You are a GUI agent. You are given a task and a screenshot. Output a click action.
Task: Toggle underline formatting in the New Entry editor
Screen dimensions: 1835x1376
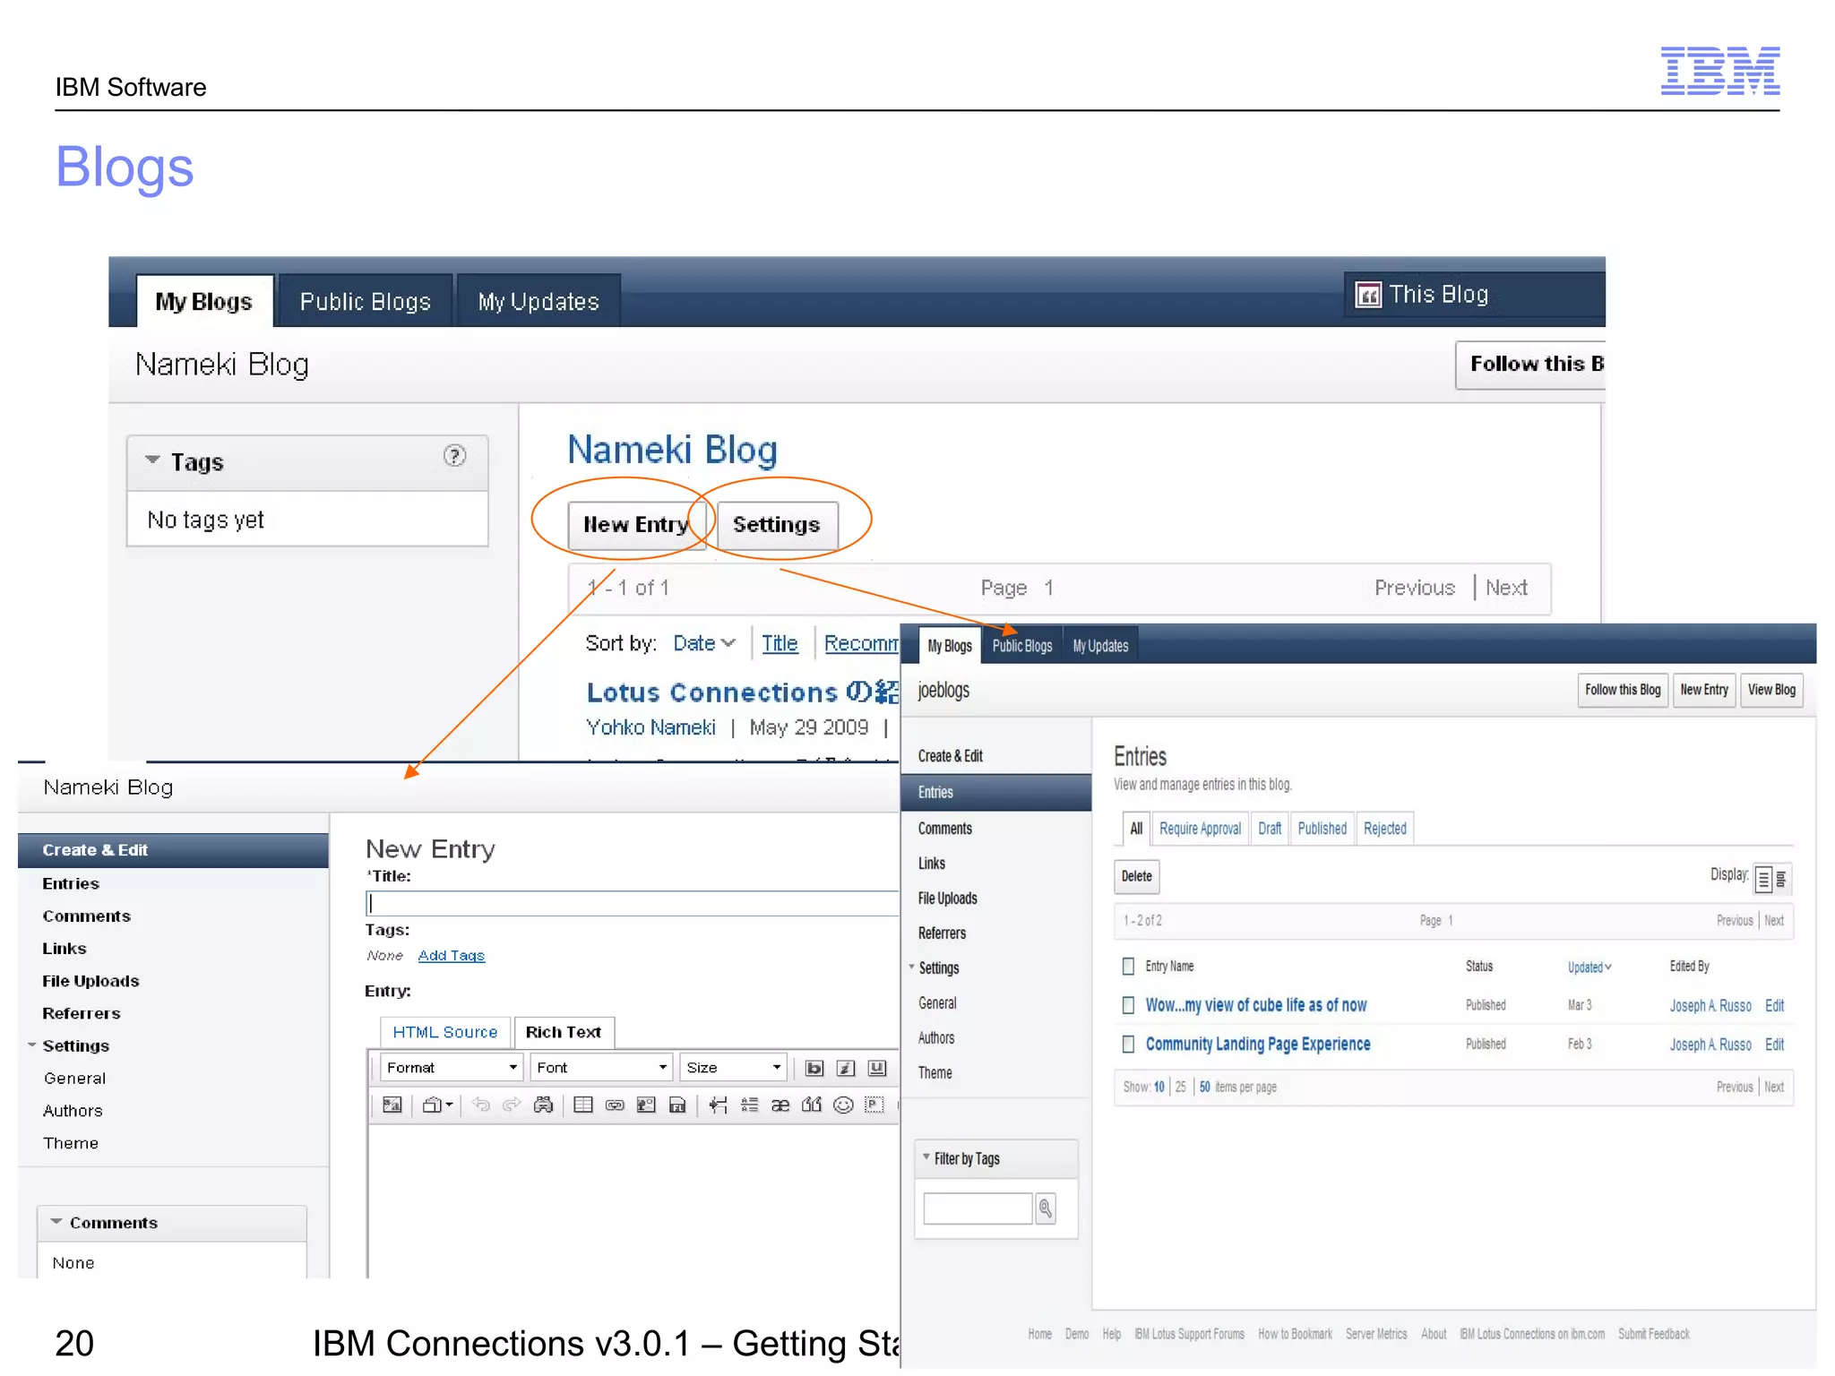click(877, 1068)
